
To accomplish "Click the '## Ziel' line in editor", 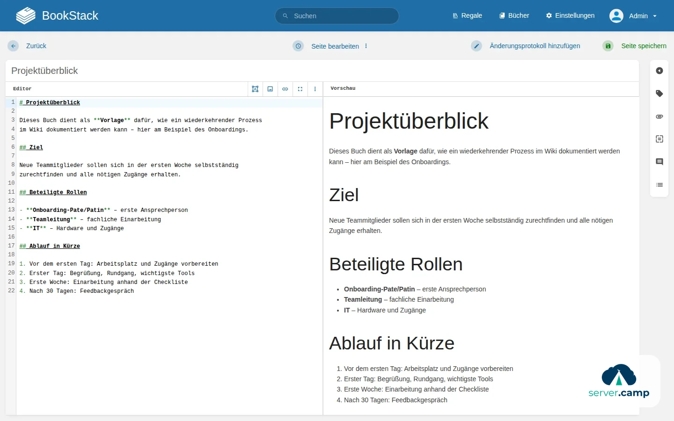I will tap(31, 147).
